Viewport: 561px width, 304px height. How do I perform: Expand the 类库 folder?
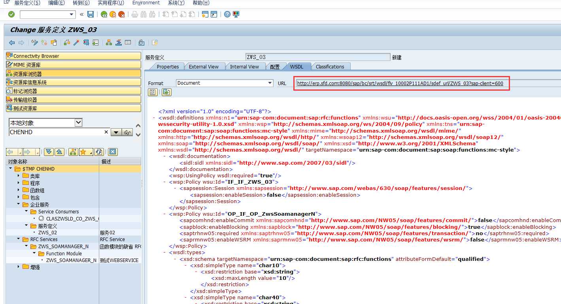pos(18,176)
